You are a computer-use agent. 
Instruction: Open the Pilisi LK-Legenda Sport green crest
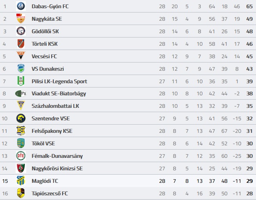tap(21, 81)
